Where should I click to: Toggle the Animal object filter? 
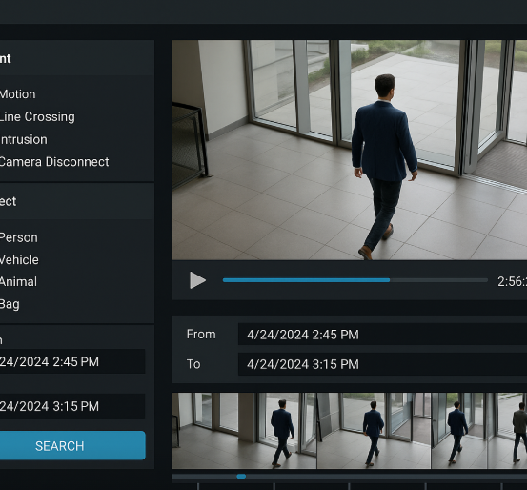18,282
